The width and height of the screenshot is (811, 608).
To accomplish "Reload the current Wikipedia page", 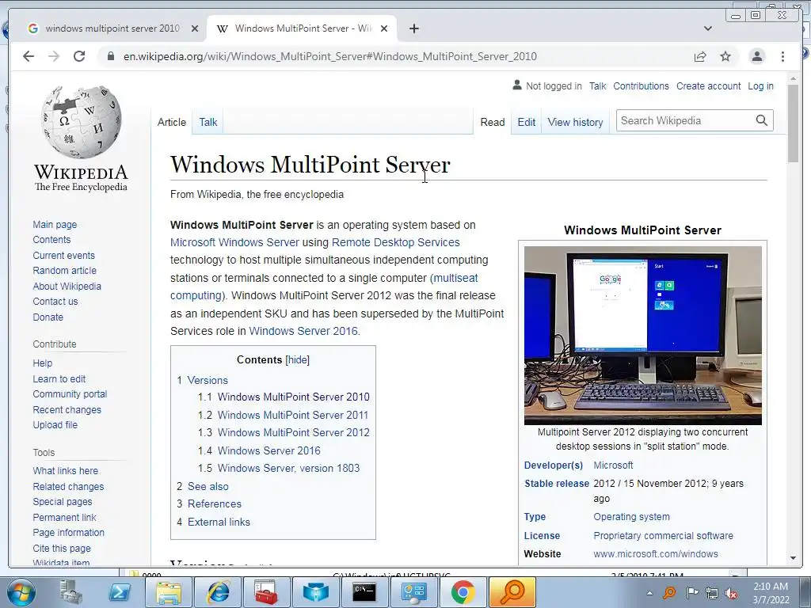I will point(79,56).
